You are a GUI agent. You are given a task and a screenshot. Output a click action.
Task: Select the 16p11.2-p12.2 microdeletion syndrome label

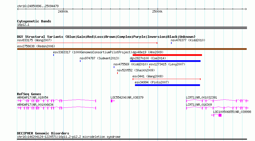point(69,137)
